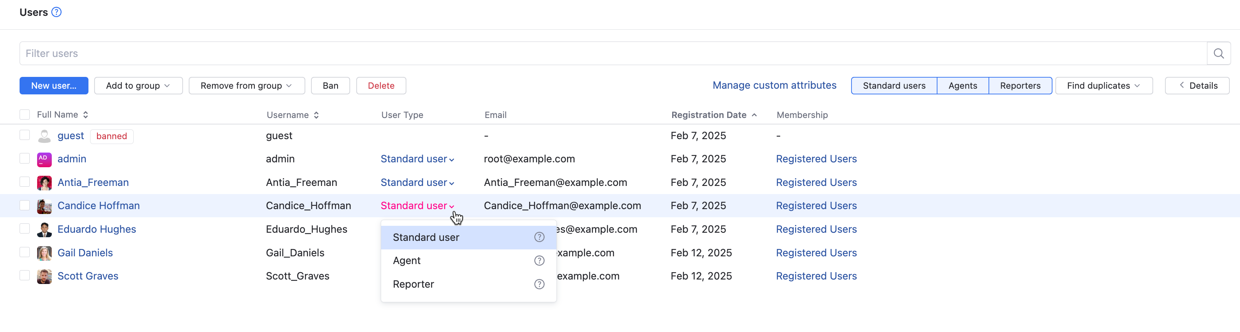Open admin's Standard user type dropdown
The width and height of the screenshot is (1240, 332).
tap(417, 159)
